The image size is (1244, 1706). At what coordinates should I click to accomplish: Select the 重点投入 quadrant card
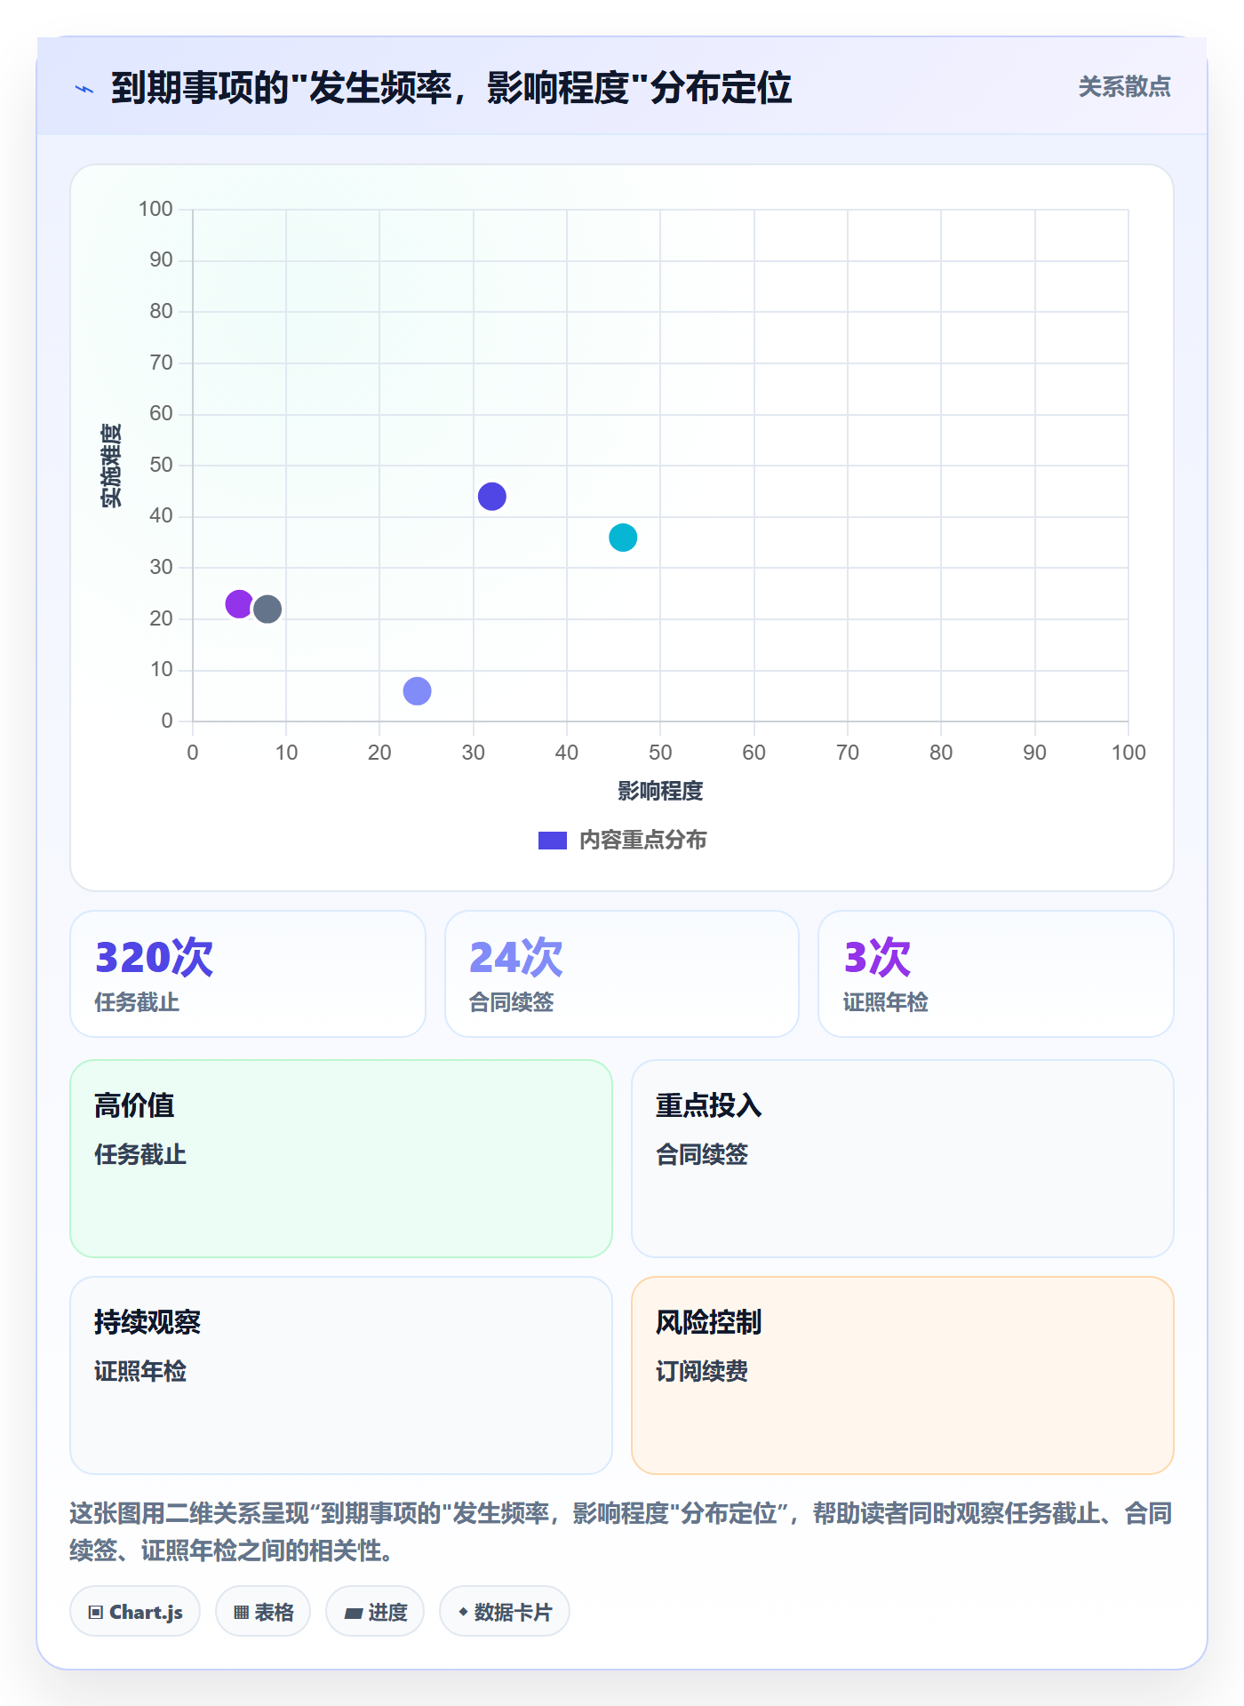(903, 1158)
